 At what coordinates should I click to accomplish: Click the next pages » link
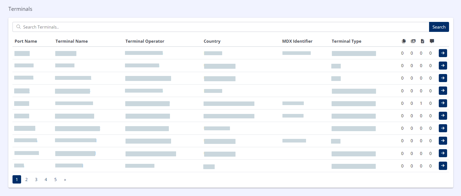coord(65,180)
